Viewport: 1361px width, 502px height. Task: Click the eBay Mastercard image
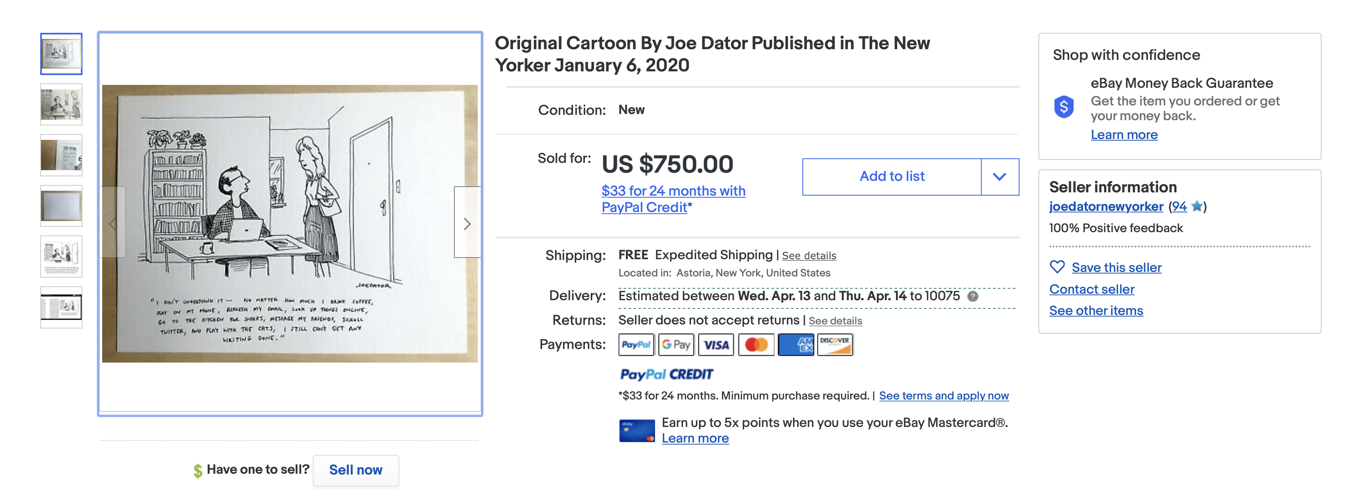pyautogui.click(x=637, y=431)
